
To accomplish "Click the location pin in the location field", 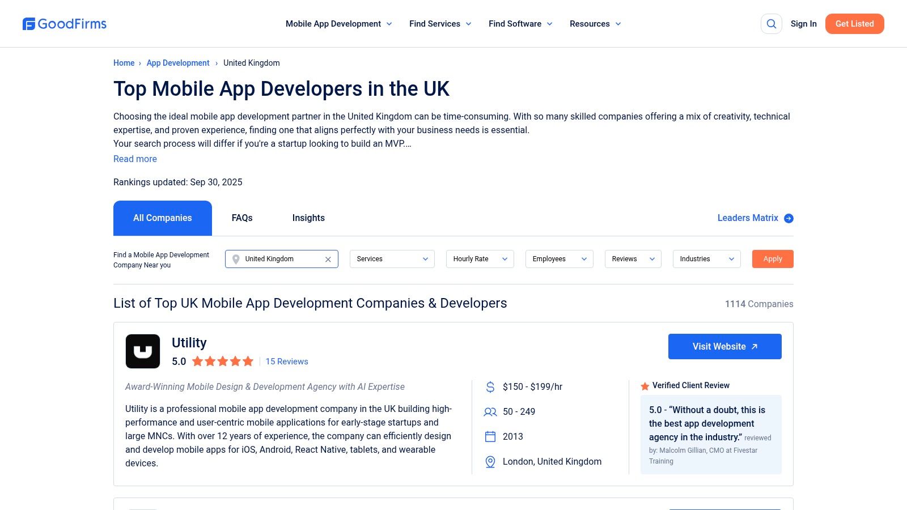I will 236,259.
